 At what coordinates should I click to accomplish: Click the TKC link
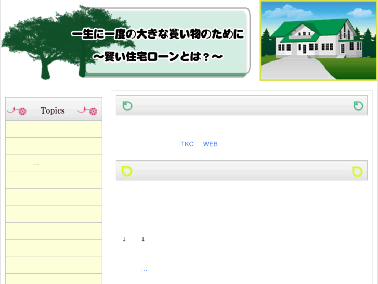[x=187, y=144]
